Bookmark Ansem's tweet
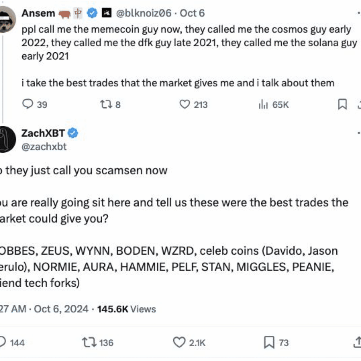This screenshot has height=361, width=361. tap(342, 104)
